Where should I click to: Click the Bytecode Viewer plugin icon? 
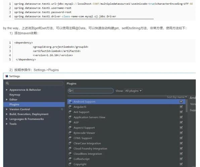point(70,133)
